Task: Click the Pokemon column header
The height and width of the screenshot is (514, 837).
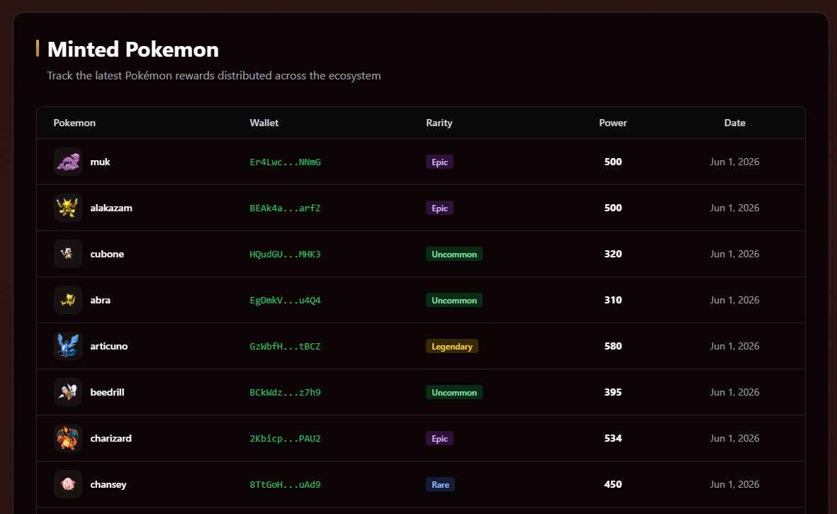Action: [x=74, y=123]
